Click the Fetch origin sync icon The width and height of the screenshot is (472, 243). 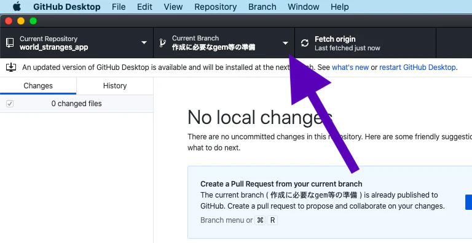pos(305,43)
